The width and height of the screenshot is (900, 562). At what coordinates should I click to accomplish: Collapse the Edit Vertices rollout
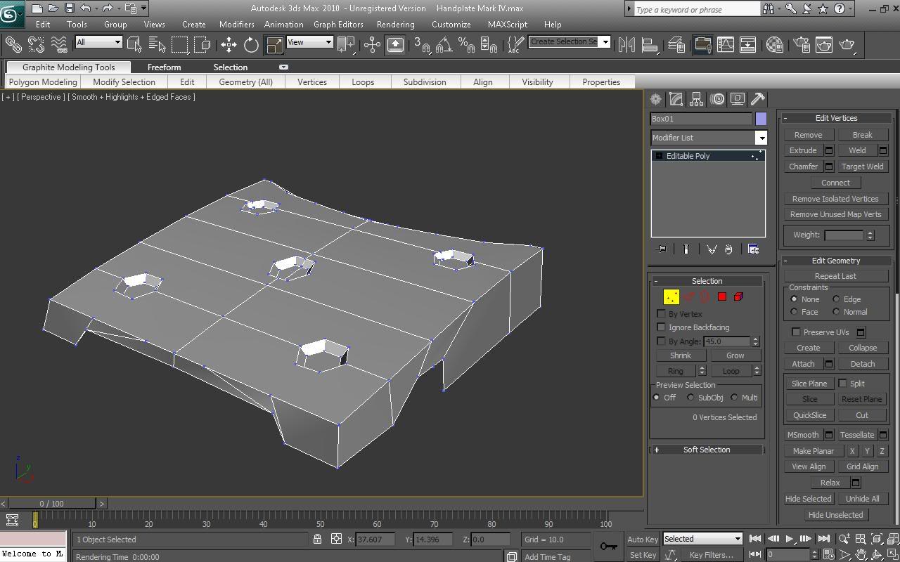click(x=836, y=118)
